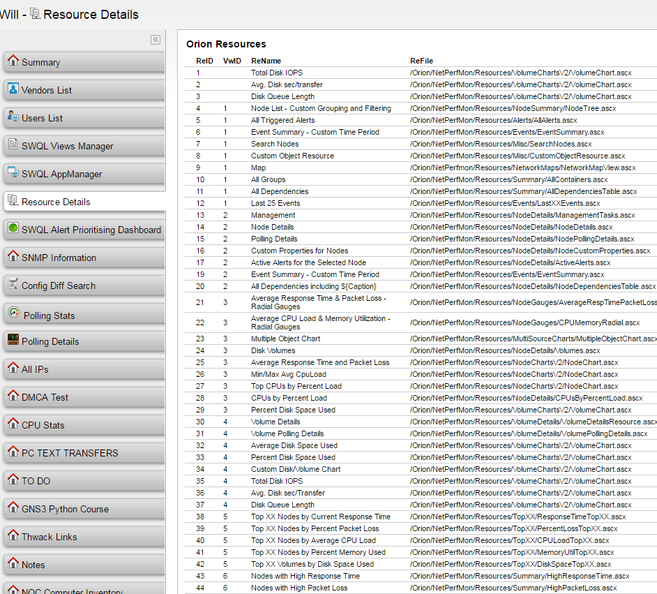The image size is (657, 594).
Task: Open the Thwack Links tab
Action: pos(84,537)
